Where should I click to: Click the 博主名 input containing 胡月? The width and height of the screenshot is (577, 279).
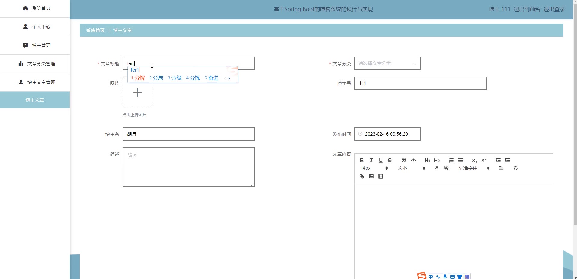(189, 134)
